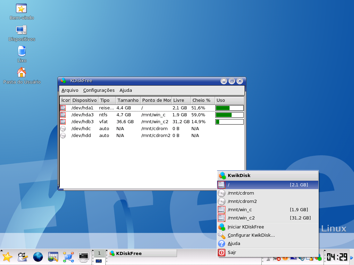Image resolution: width=354 pixels, height=265 pixels.
Task: Click the KDiskFree taskbar button
Action: pos(142,254)
